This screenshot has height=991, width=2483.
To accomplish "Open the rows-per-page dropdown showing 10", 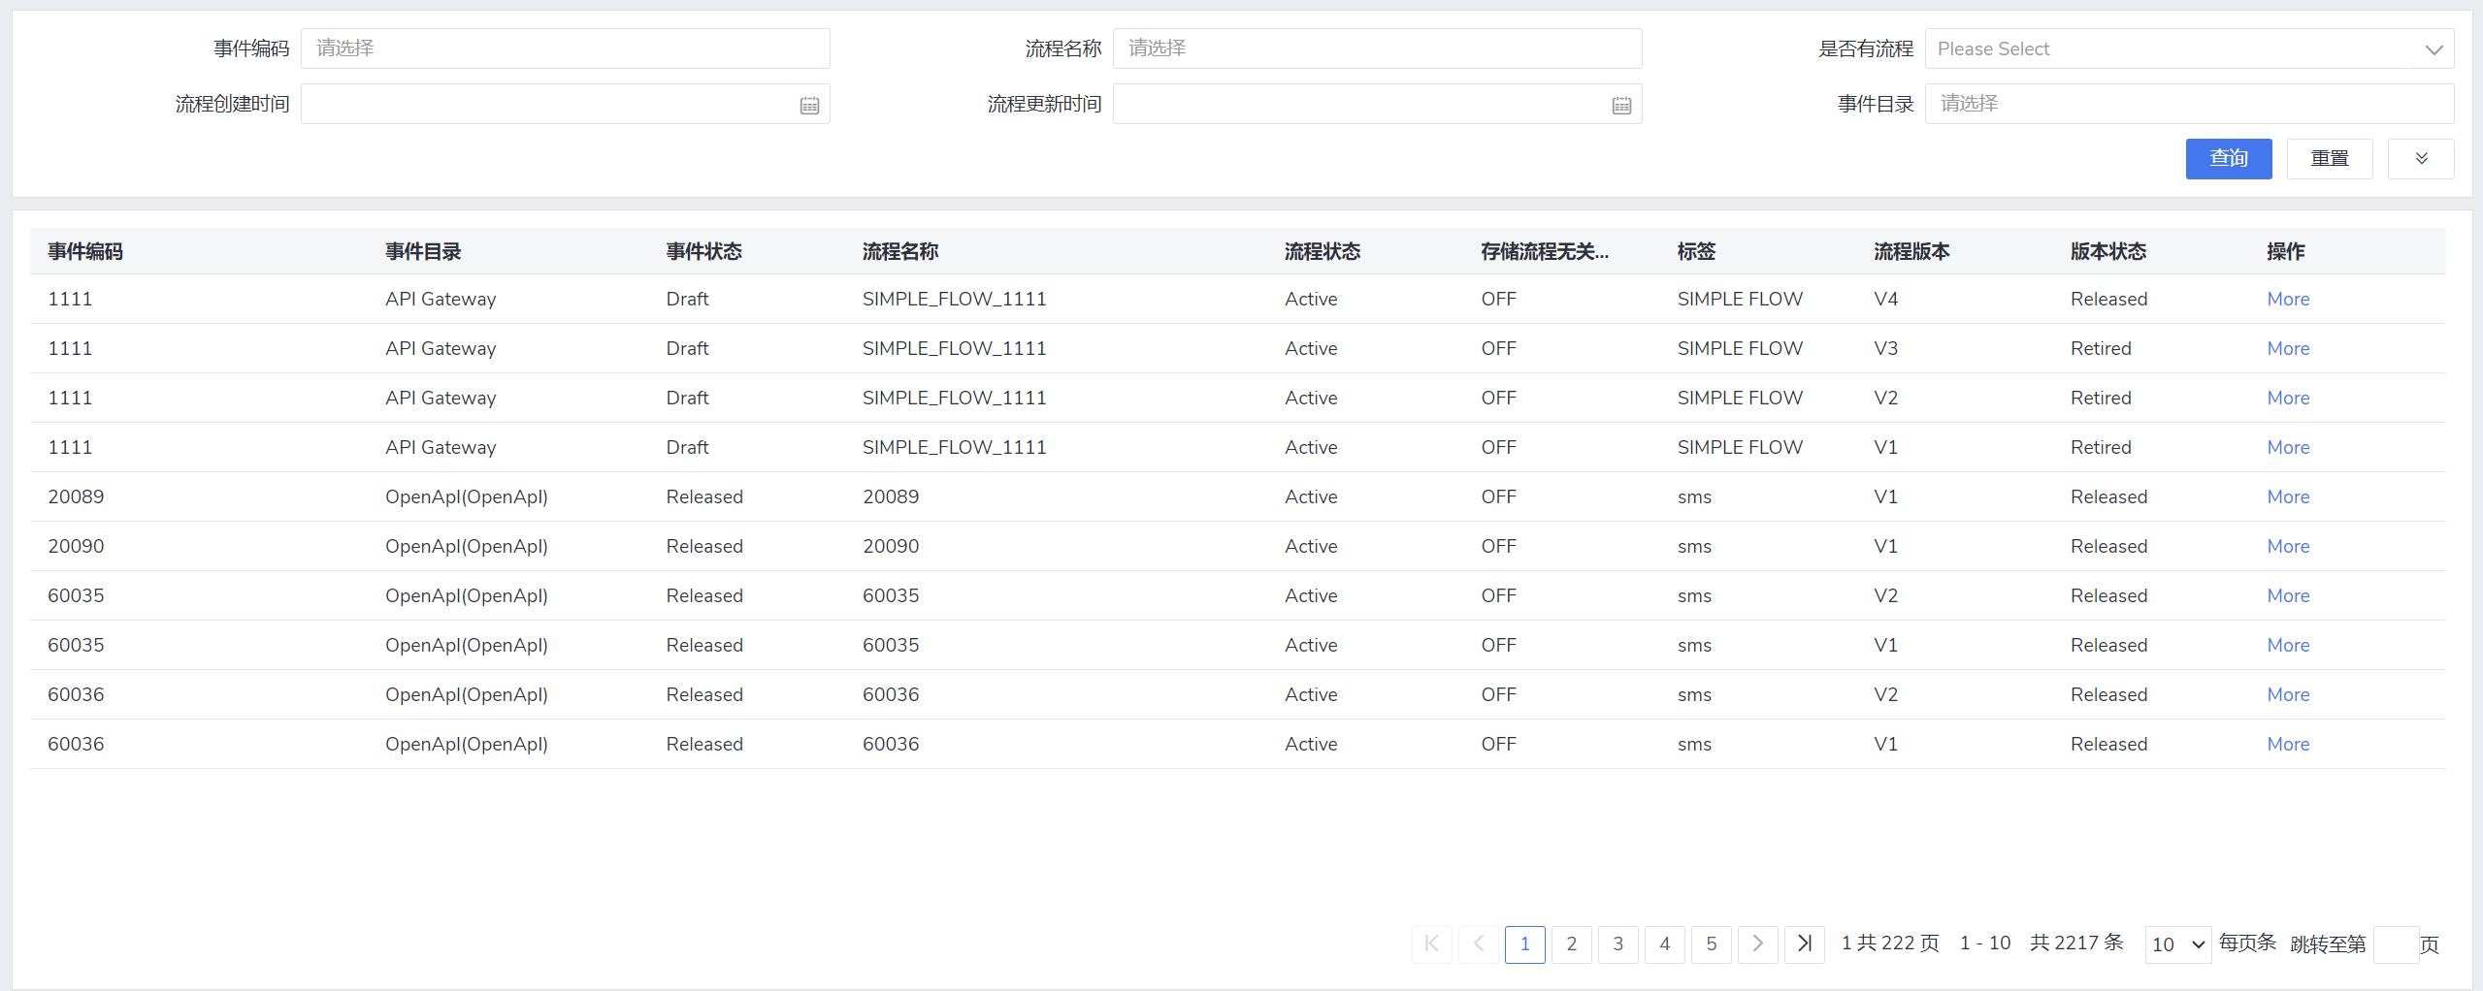I will pyautogui.click(x=2177, y=944).
